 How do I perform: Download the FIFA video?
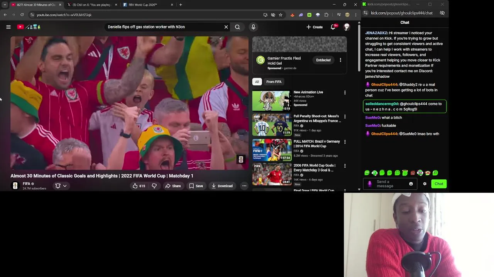222,186
